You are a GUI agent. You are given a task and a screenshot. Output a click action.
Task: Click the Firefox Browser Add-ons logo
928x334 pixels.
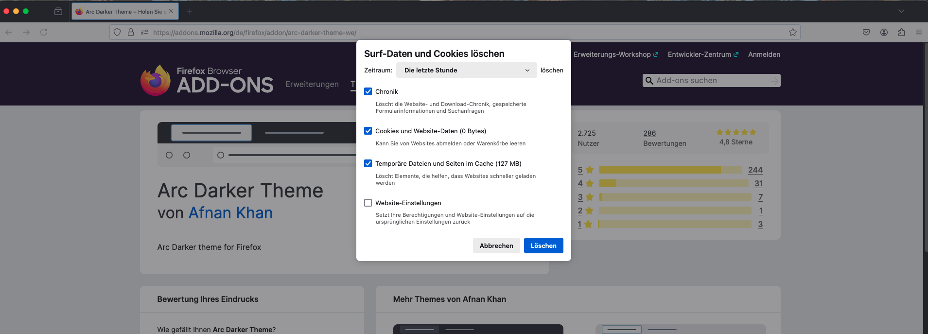tap(207, 80)
